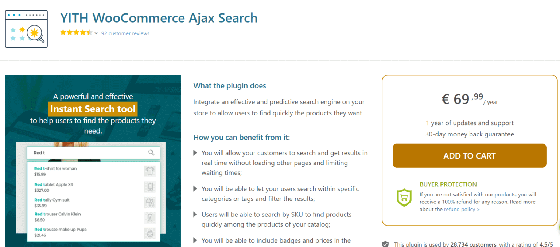
Task: Click the make up trousse product icon
Action: coord(149,233)
